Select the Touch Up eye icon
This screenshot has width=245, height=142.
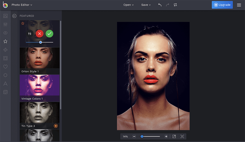5,33
